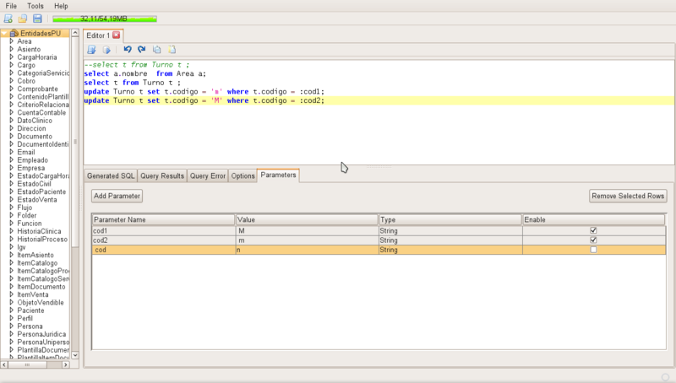Click the Parameter Name column header

(163, 219)
